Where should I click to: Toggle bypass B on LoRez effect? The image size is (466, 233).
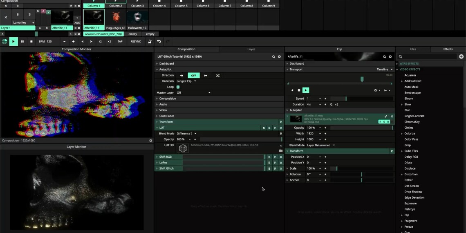269,163
